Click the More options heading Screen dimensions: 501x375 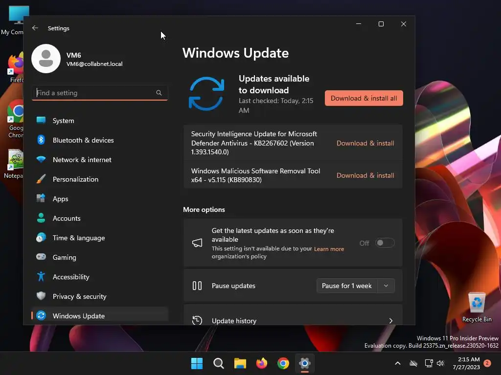click(x=204, y=209)
